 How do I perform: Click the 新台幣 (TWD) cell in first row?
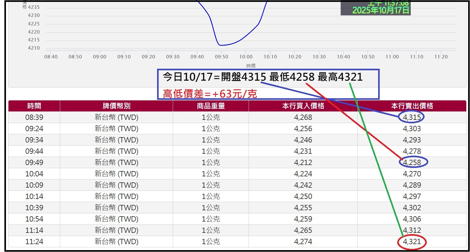(116, 117)
